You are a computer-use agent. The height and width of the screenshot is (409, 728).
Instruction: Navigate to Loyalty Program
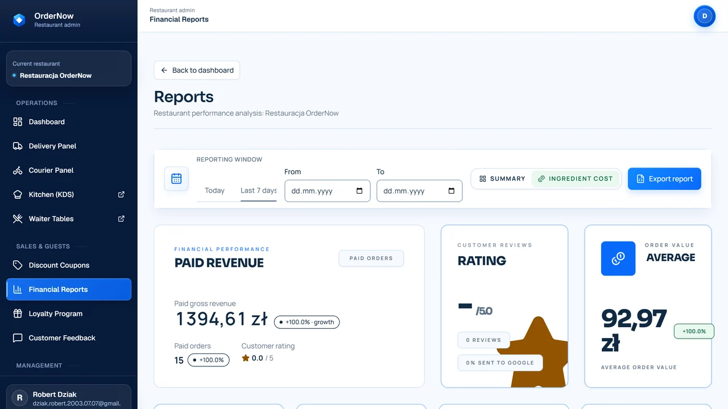69,314
